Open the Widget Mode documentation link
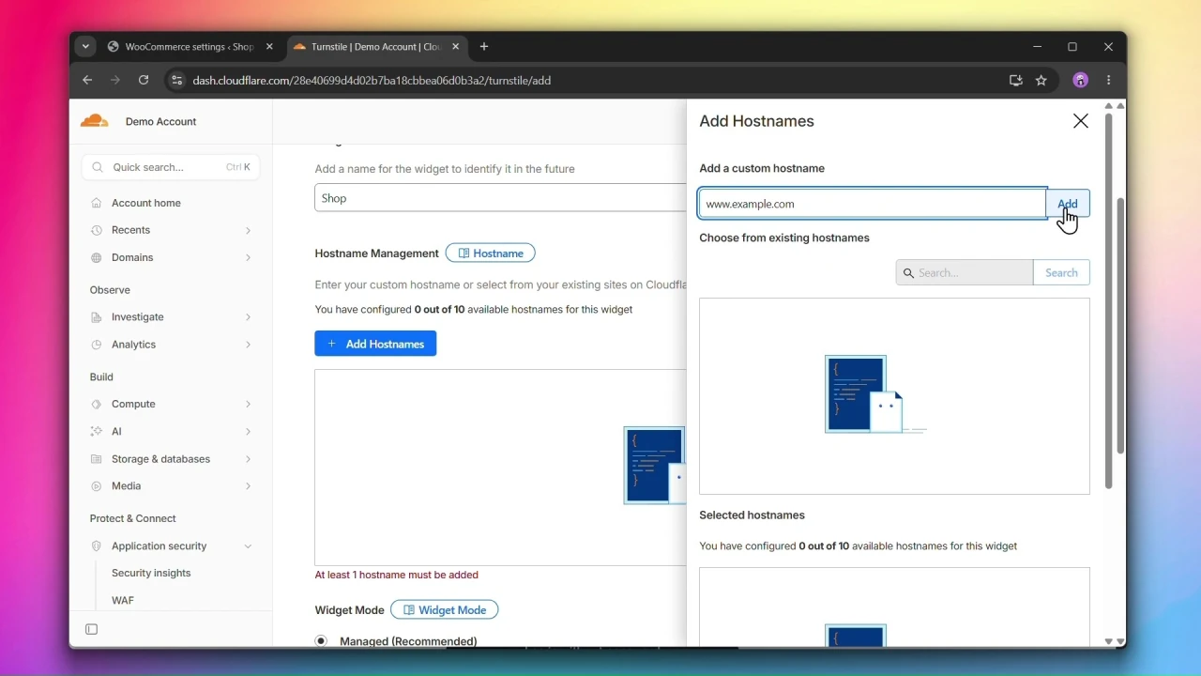1201x676 pixels. (445, 610)
